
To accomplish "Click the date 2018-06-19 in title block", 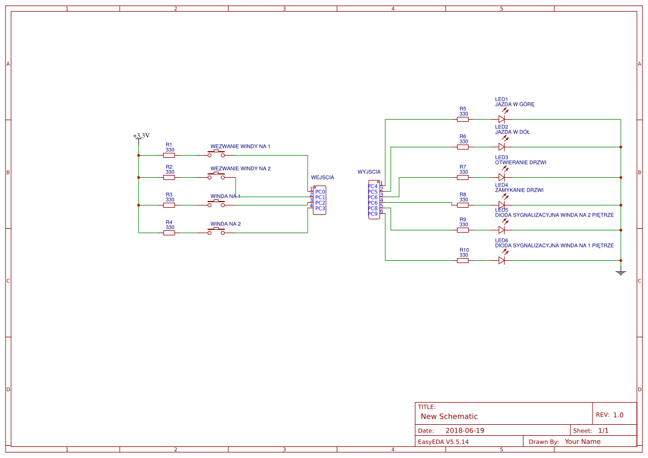I will pyautogui.click(x=465, y=431).
